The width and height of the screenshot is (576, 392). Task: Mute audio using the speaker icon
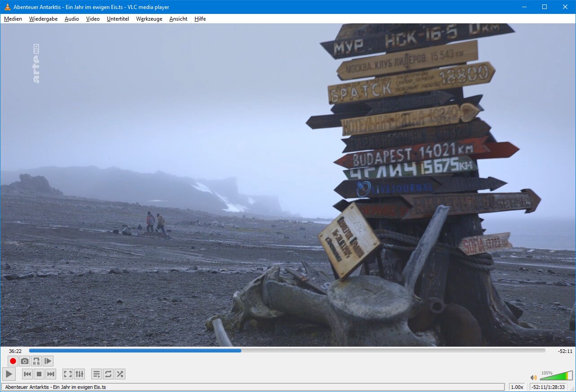click(533, 378)
